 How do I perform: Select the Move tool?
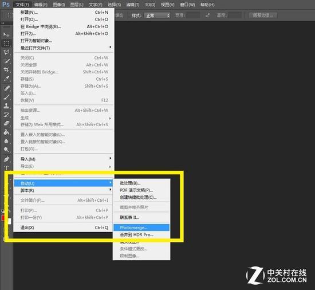pyautogui.click(x=6, y=34)
